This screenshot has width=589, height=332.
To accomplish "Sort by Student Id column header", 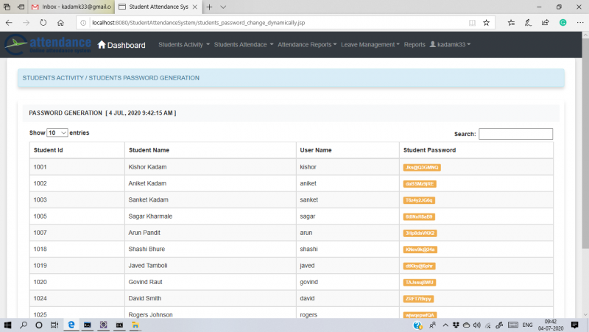I will [77, 150].
